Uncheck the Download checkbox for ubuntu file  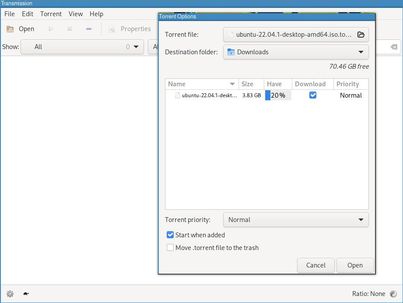point(312,95)
